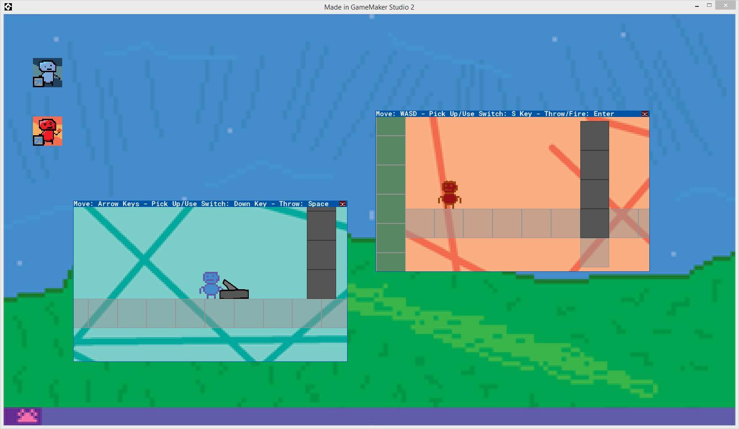Close the WASD game window

[x=645, y=114]
